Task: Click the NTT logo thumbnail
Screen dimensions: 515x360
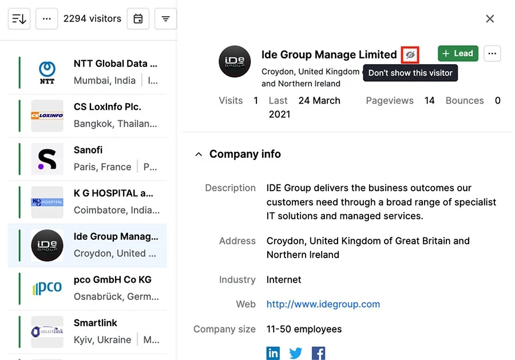Action: coord(47,72)
